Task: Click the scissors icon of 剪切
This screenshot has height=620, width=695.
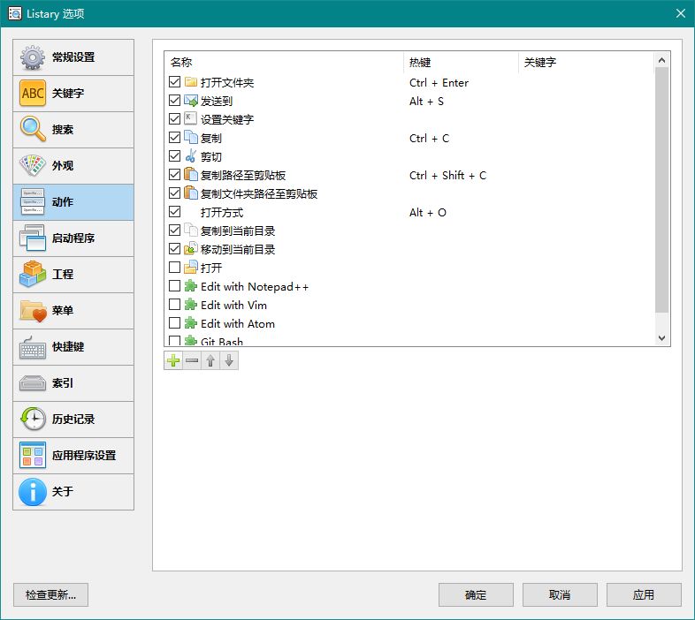Action: [x=191, y=156]
